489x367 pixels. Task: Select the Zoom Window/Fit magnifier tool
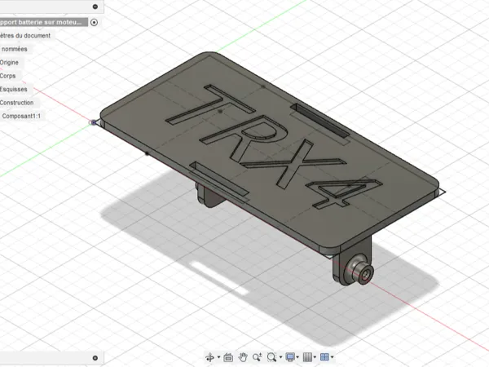[271, 357]
